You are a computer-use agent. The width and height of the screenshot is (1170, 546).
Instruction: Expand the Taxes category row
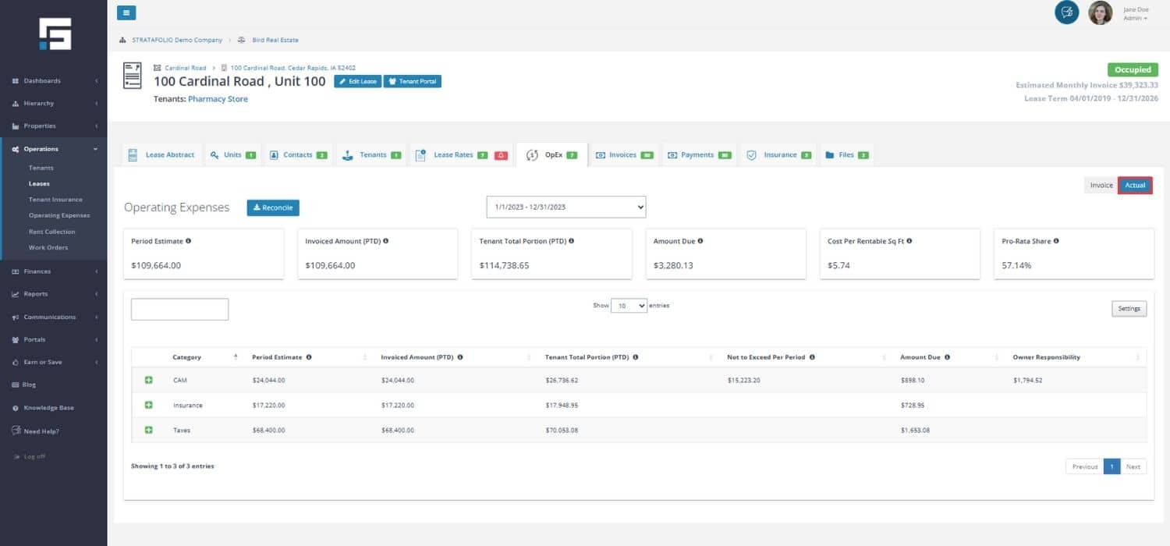[x=149, y=430]
